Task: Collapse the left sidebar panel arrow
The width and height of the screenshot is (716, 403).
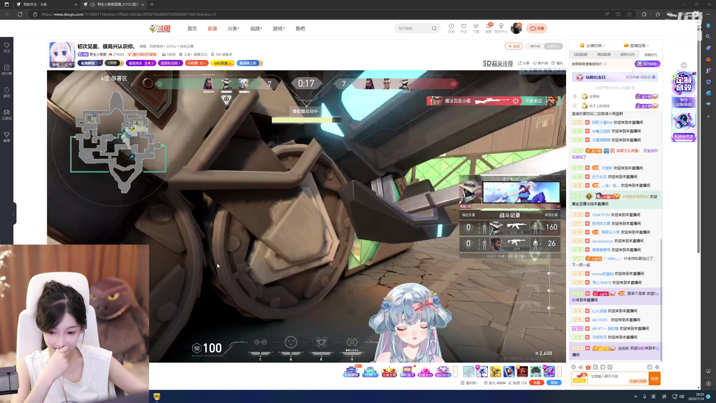Action: [13, 214]
